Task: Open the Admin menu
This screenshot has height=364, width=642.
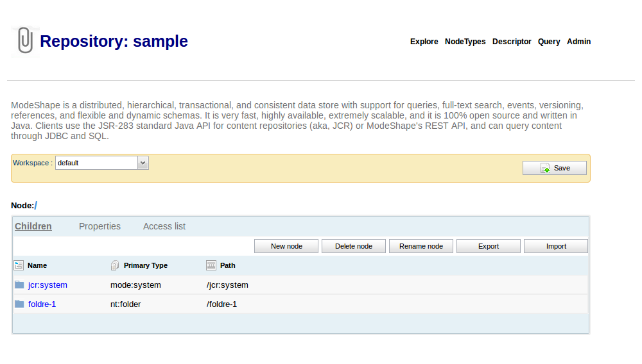Action: (x=578, y=42)
